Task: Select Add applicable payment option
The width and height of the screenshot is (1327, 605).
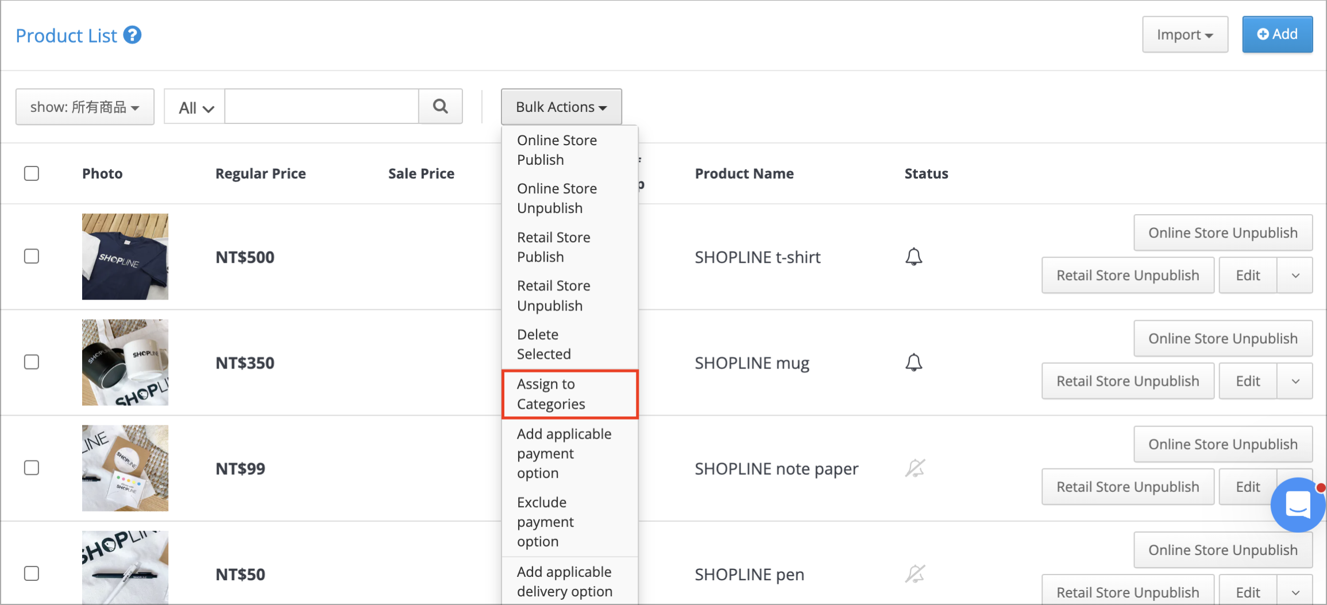Action: 570,453
